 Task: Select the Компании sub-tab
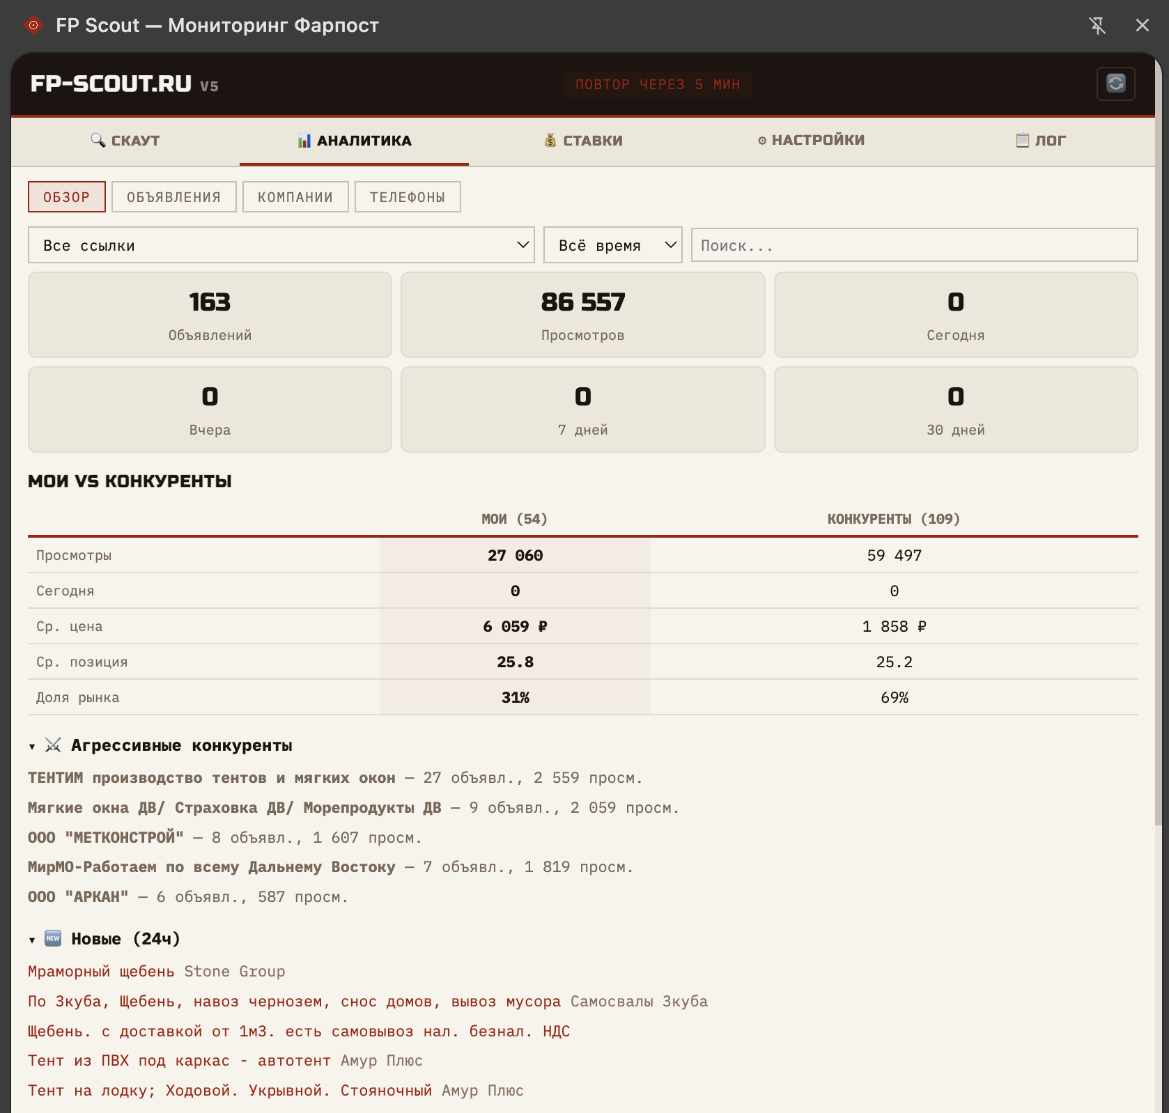coord(295,197)
